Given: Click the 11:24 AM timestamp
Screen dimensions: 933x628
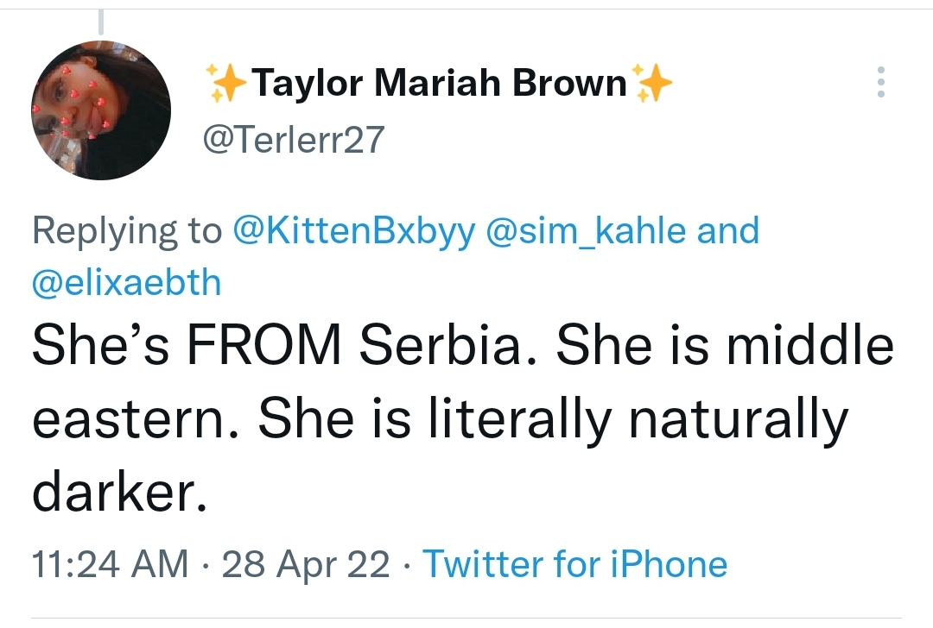Looking at the screenshot, I should click(x=110, y=564).
